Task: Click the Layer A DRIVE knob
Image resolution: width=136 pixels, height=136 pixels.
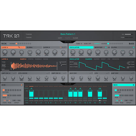Action: pyautogui.click(x=5, y=52)
